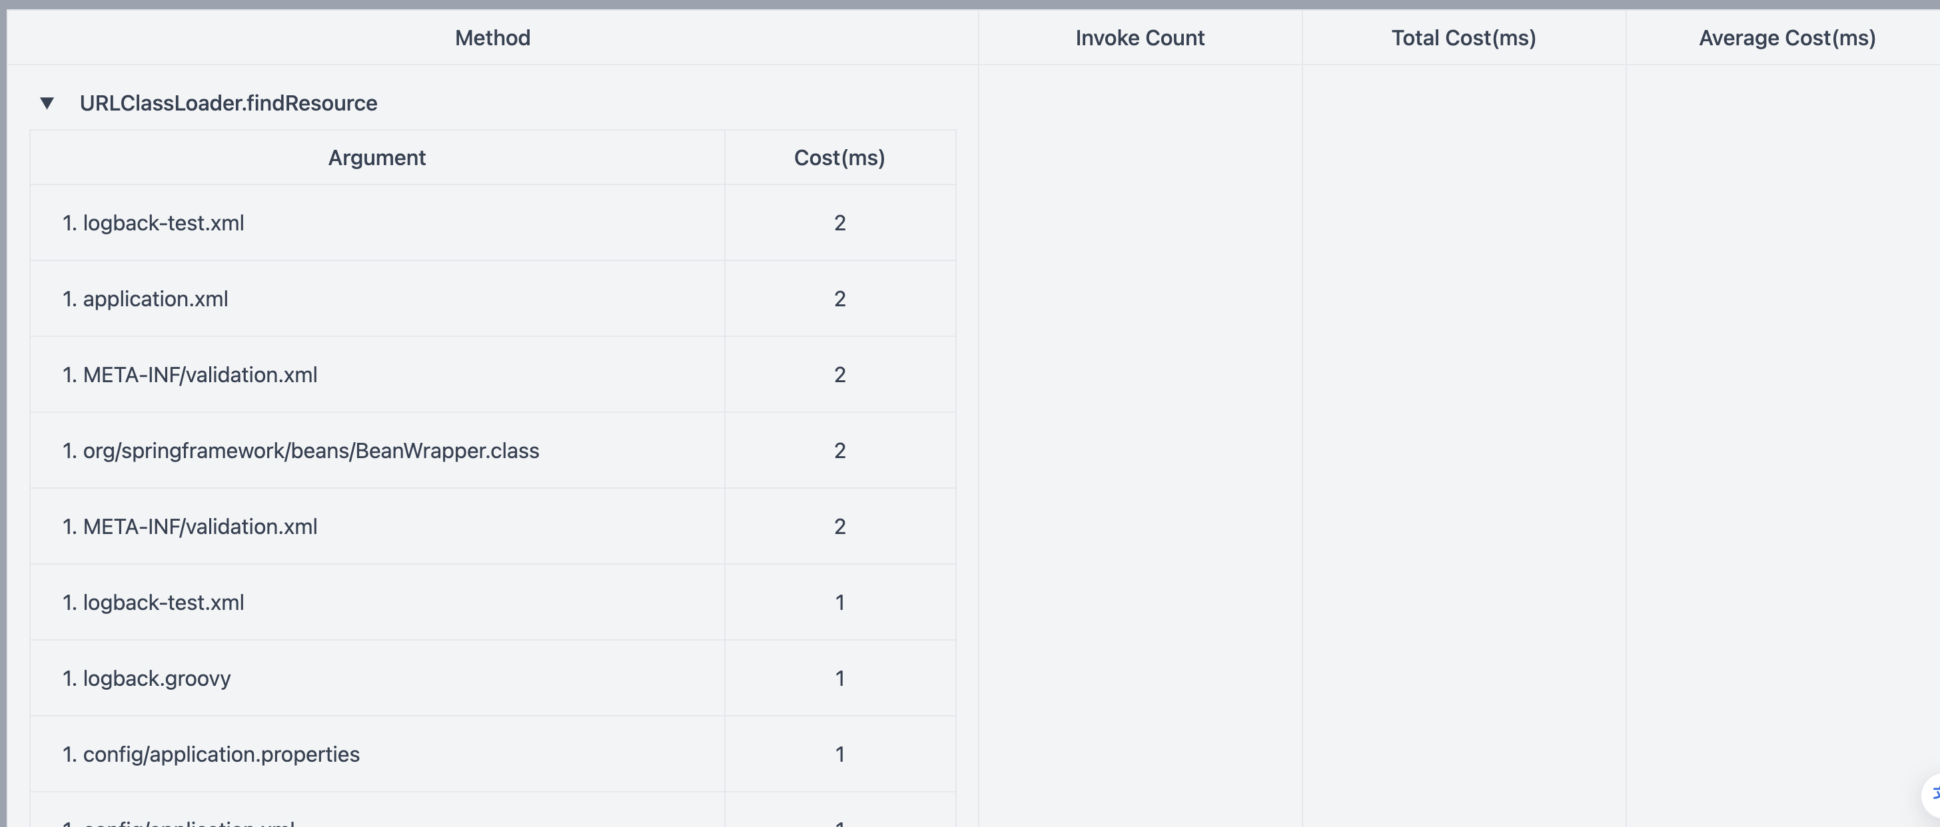
Task: Click the floating translate button
Action: (1933, 794)
